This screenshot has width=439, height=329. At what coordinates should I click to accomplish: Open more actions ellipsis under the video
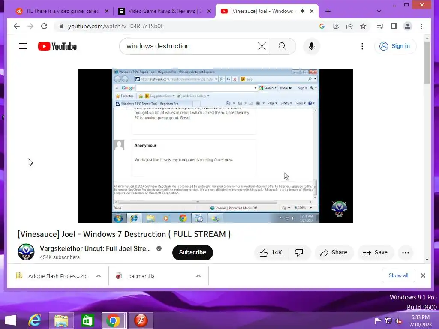pos(406,253)
